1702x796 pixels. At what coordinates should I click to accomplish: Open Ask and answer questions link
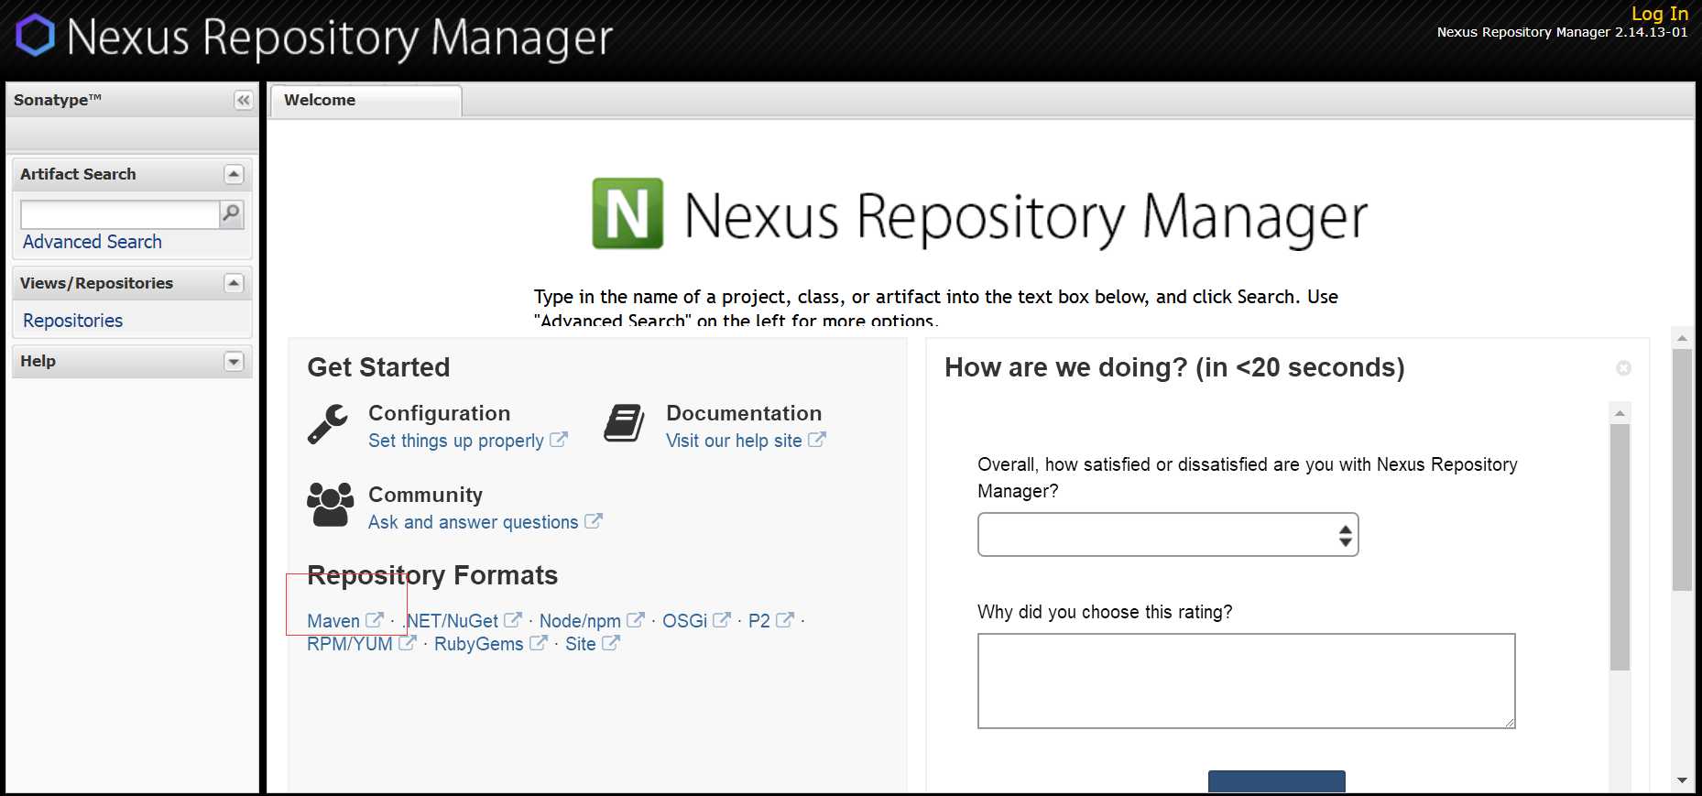[x=473, y=522]
